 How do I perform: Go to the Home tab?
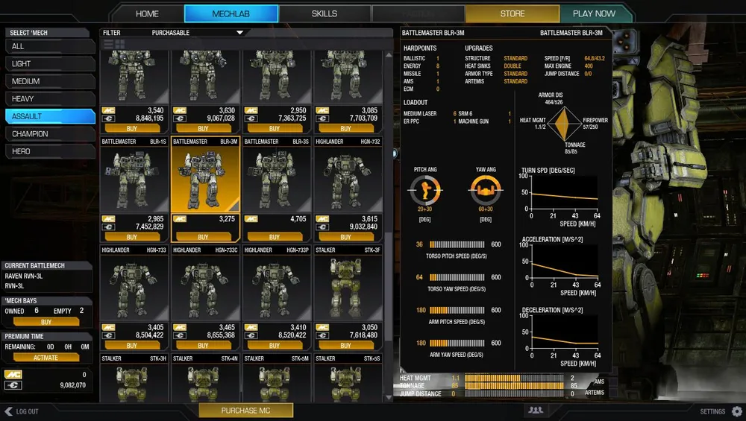pyautogui.click(x=147, y=13)
